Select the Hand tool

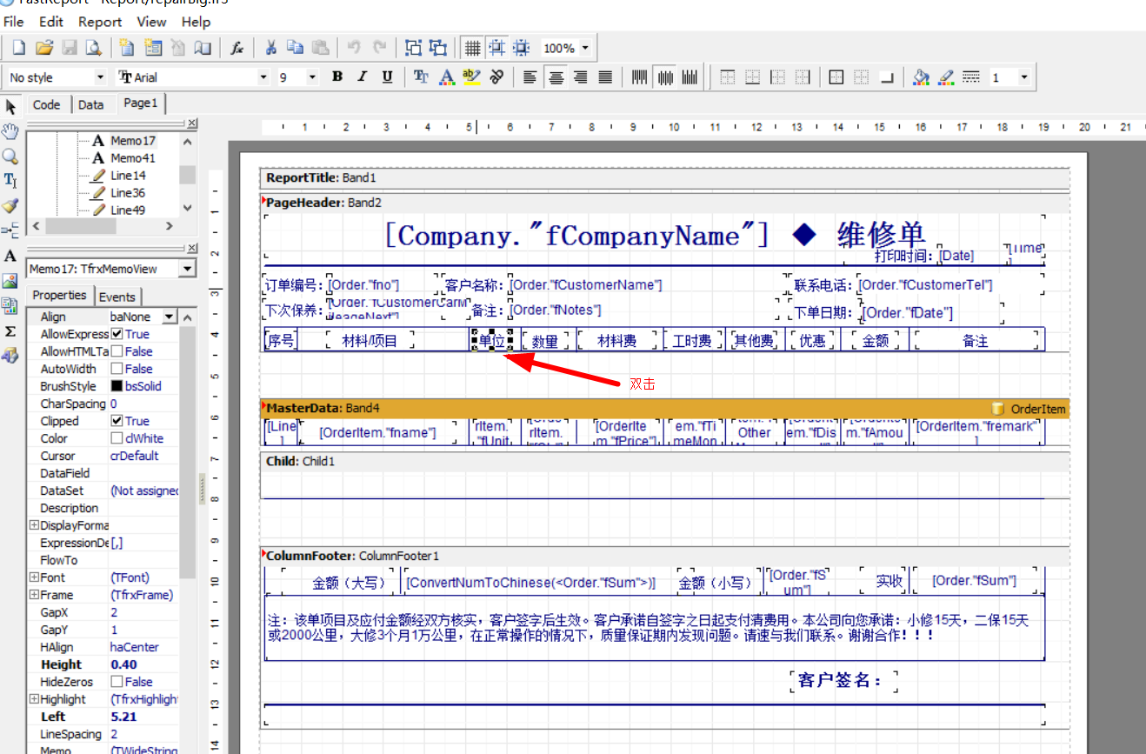10,132
